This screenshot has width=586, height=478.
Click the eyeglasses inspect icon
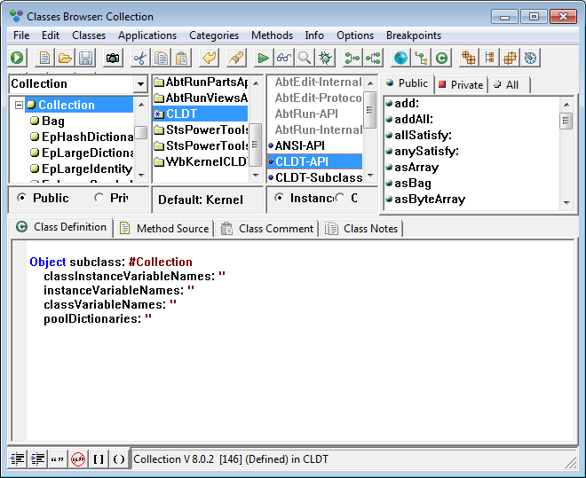coord(283,58)
